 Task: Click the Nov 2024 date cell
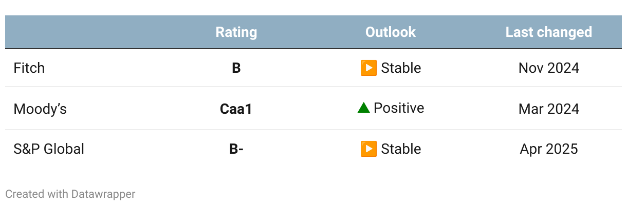(x=549, y=68)
